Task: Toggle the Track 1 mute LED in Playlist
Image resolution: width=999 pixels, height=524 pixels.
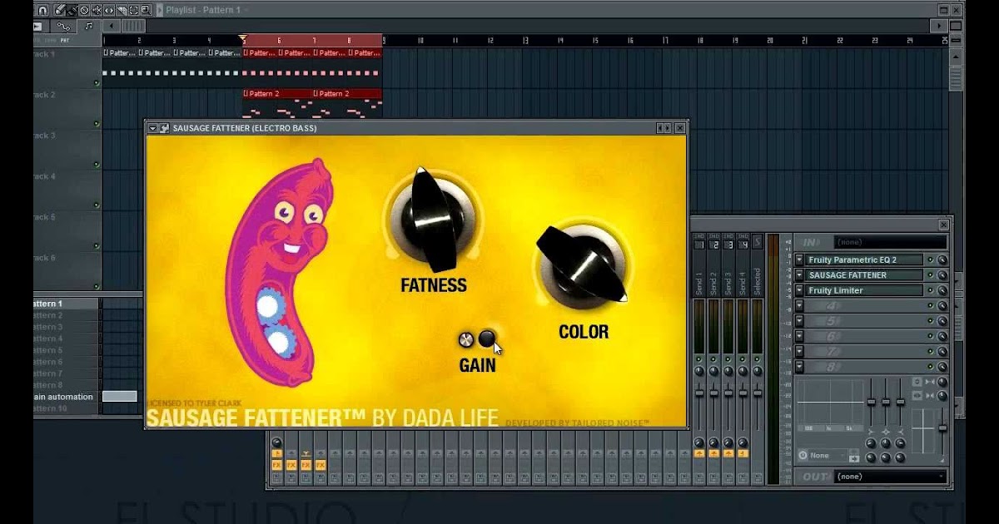Action: (x=97, y=83)
